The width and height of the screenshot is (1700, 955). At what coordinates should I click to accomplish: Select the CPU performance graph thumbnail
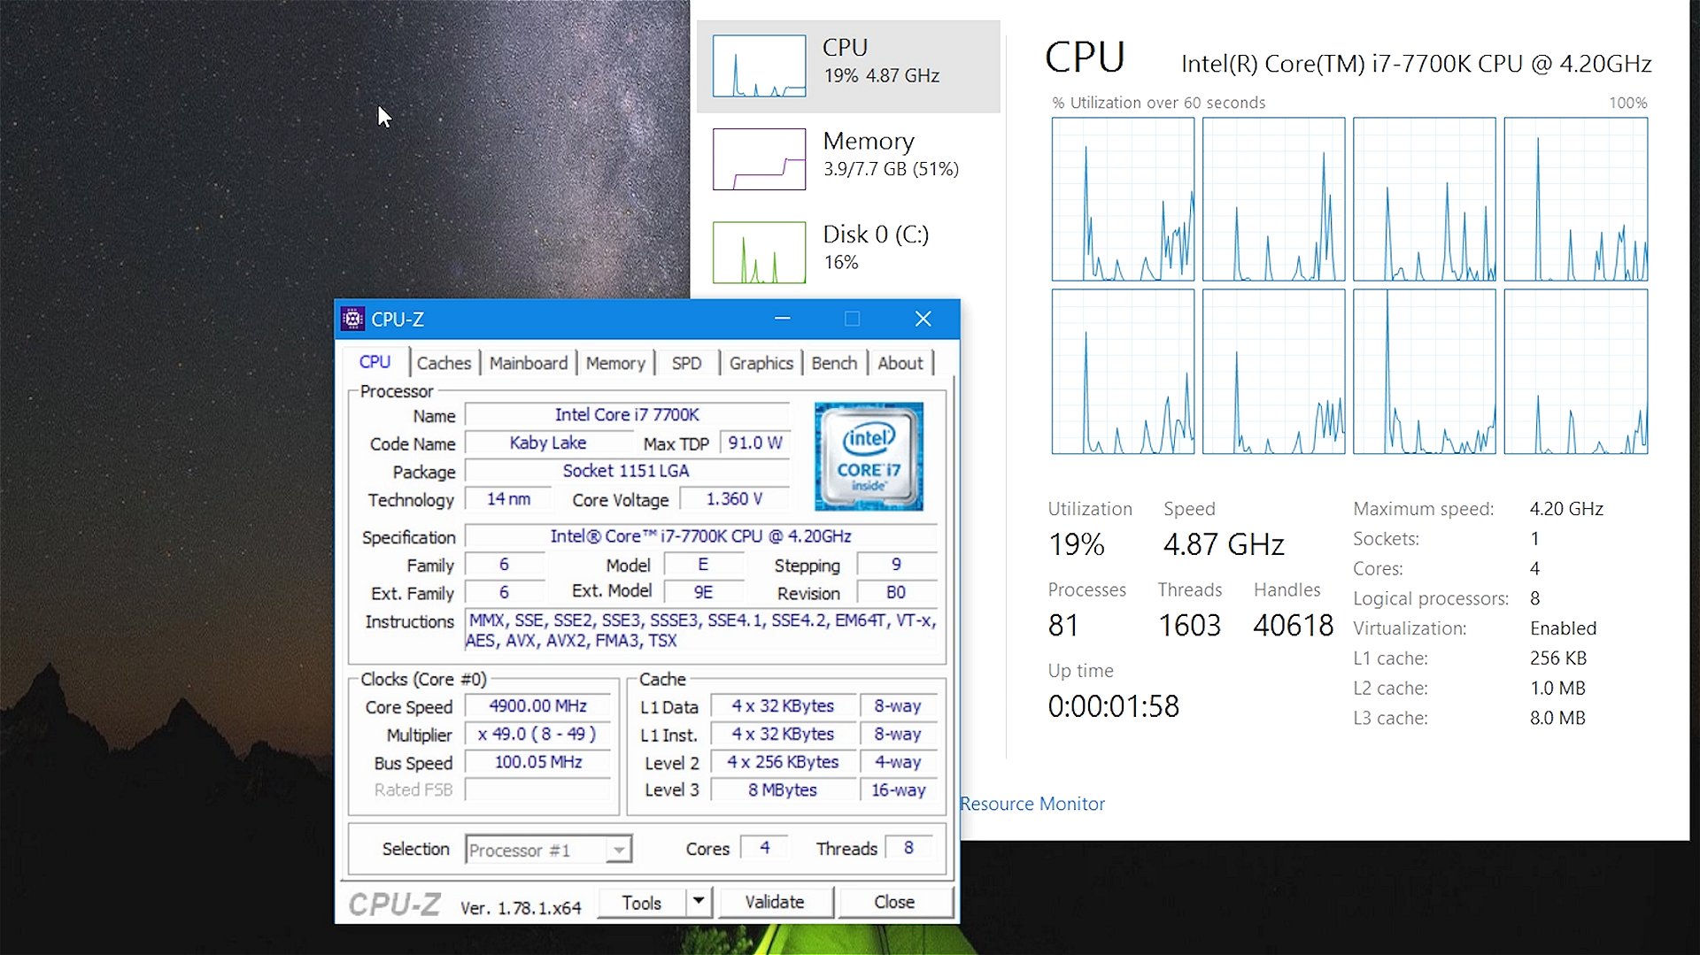759,65
